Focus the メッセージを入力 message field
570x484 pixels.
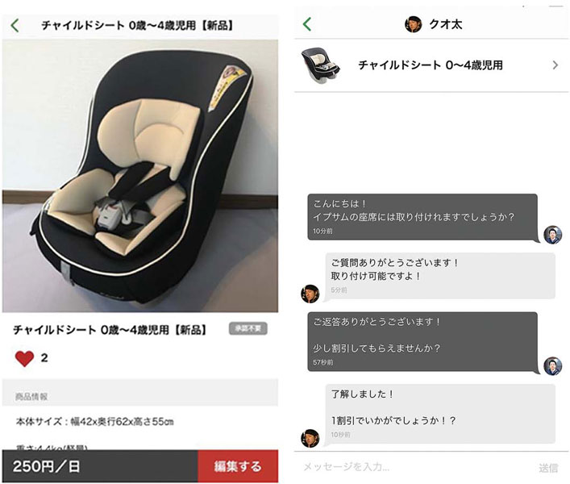point(414,467)
